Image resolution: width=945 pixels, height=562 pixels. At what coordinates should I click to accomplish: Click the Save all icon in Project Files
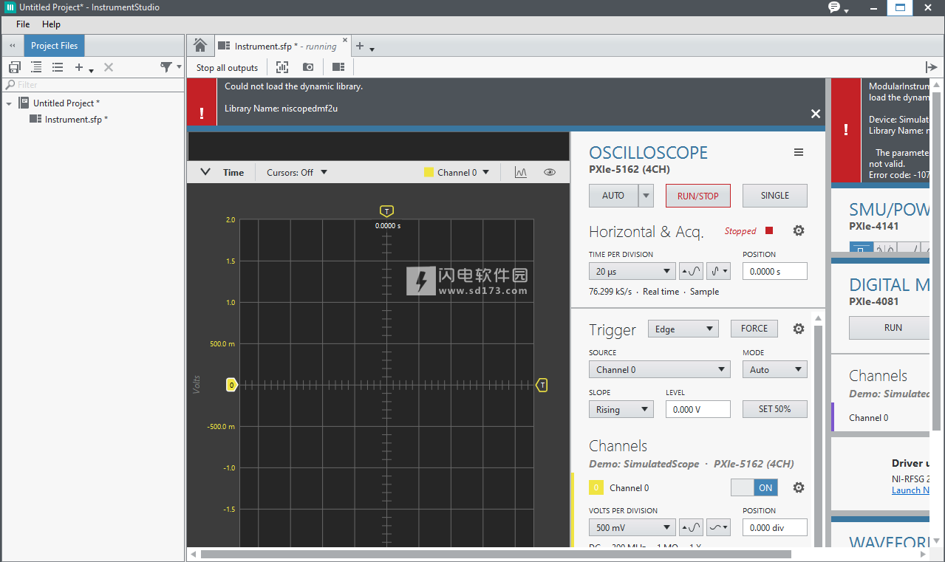point(15,67)
